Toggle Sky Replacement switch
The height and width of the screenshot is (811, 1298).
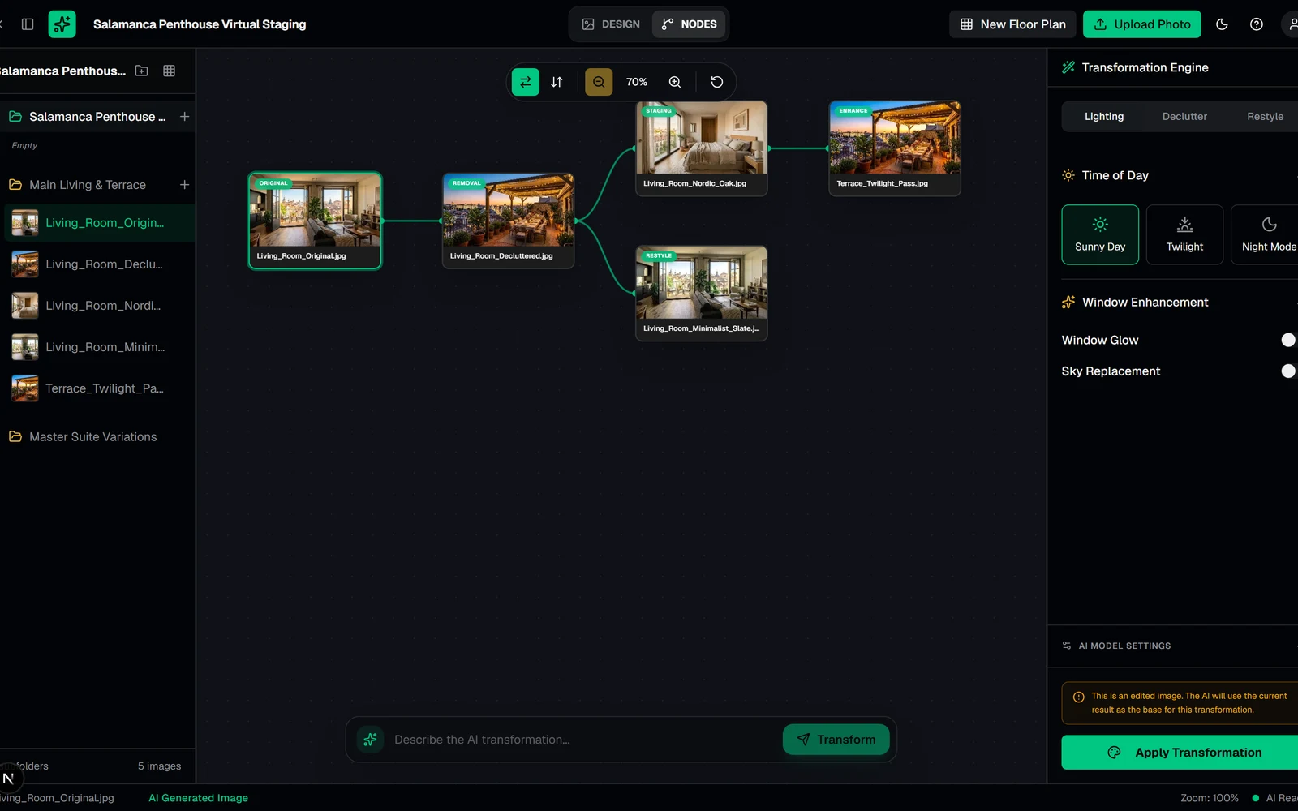(1288, 371)
